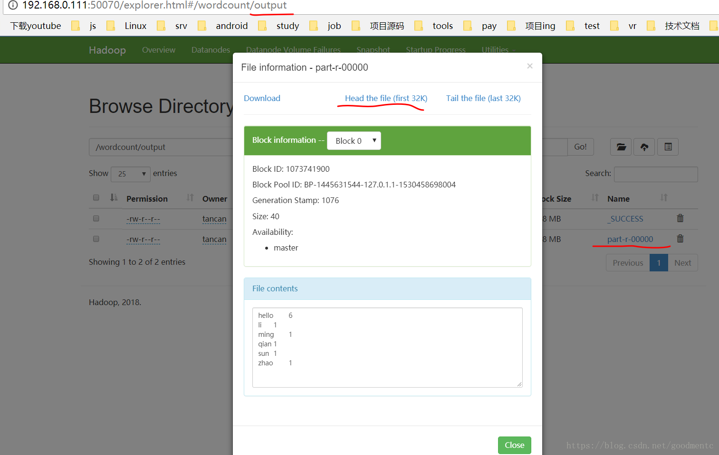Image resolution: width=719 pixels, height=455 pixels.
Task: Click permission -rw-r--r-- of _SUCCESS row
Action: click(x=143, y=219)
